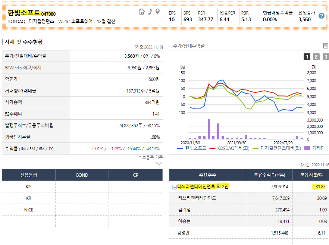Click the CP column header
This screenshot has width=329, height=245.
pyautogui.click(x=135, y=175)
